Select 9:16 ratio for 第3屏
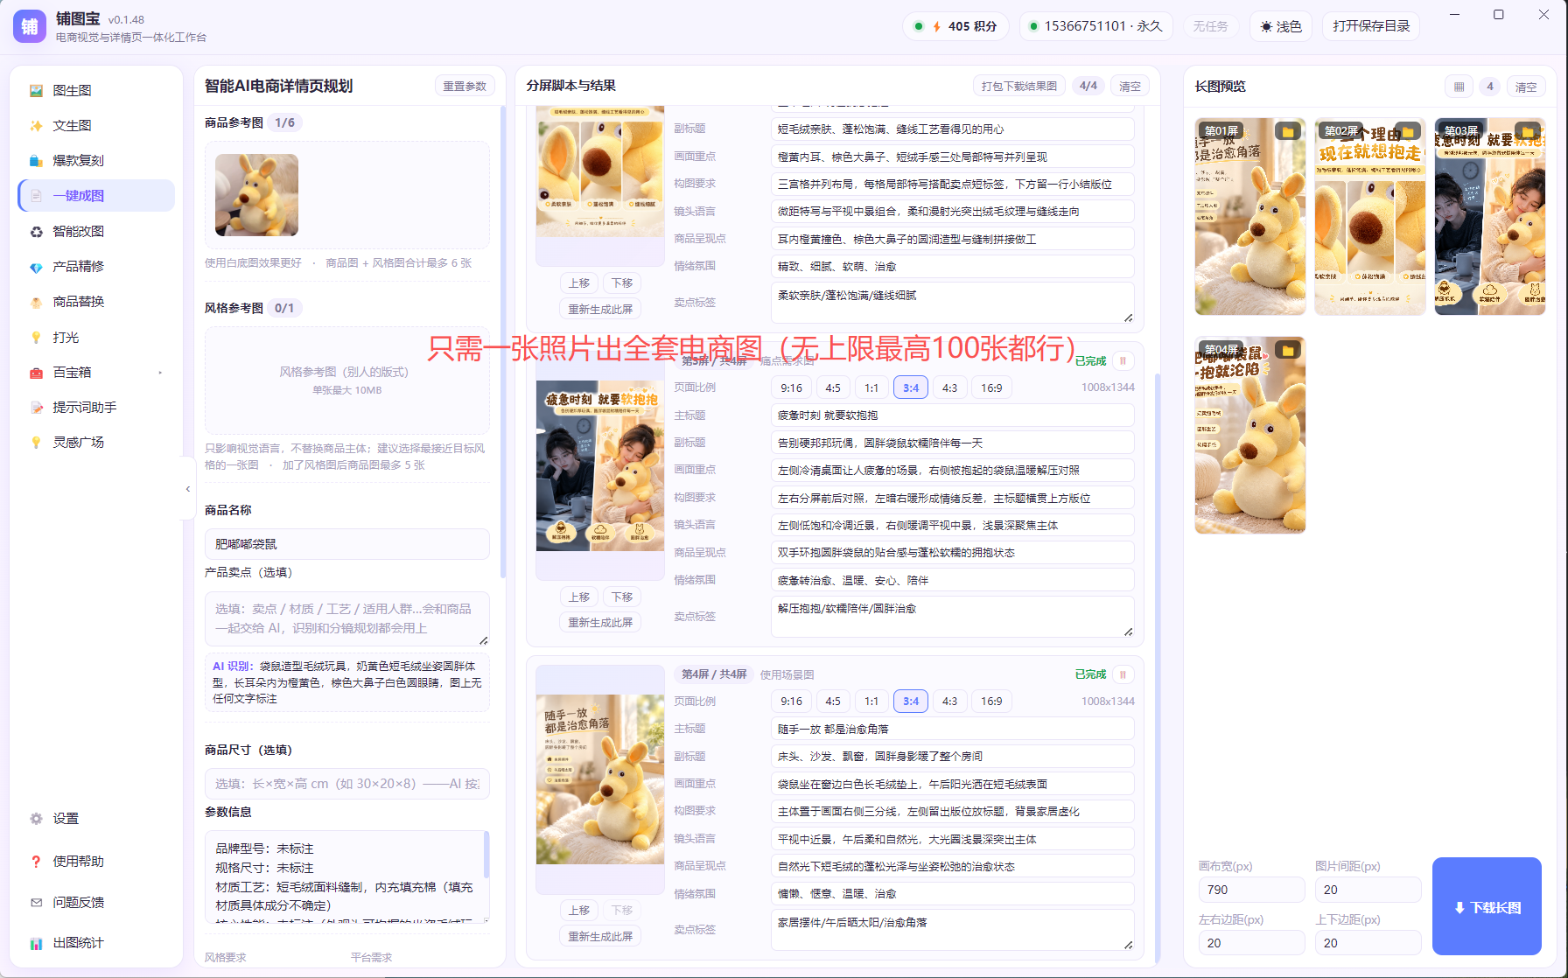The image size is (1568, 978). [792, 388]
